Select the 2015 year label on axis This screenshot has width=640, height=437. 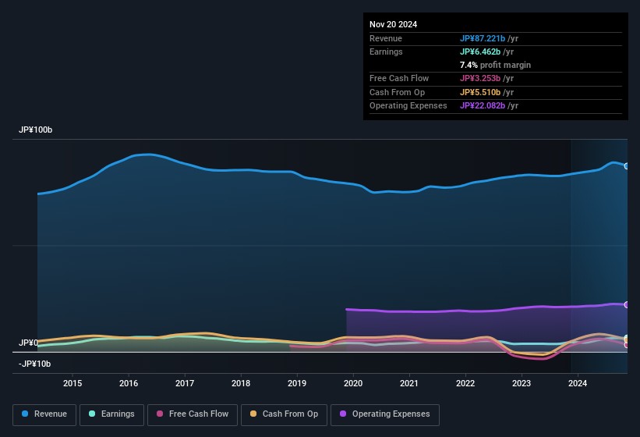[72, 383]
